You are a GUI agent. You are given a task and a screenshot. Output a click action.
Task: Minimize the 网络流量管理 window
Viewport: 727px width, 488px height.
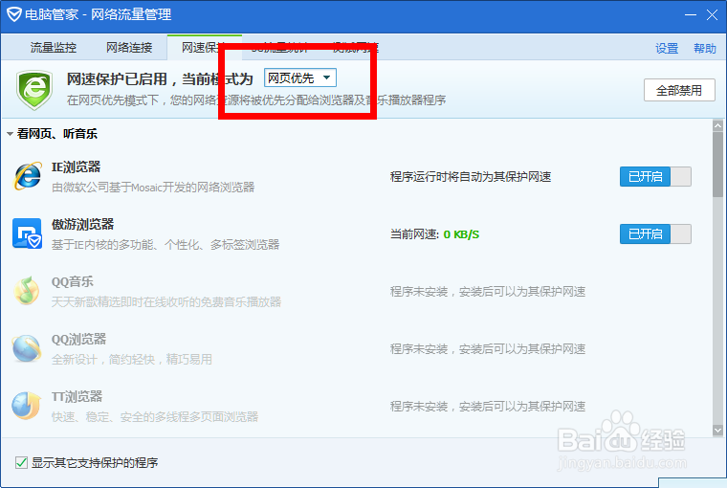(x=691, y=15)
